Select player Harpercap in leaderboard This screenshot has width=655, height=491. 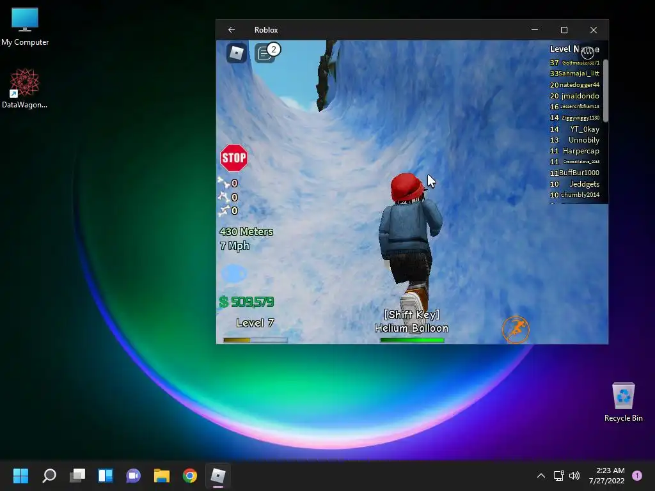pyautogui.click(x=574, y=151)
